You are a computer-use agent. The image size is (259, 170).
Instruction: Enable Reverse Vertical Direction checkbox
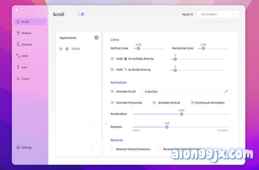tap(112, 149)
